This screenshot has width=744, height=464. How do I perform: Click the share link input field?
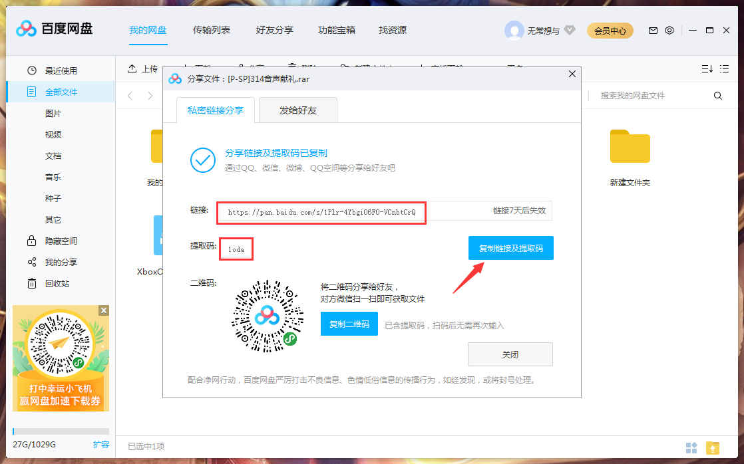(321, 212)
